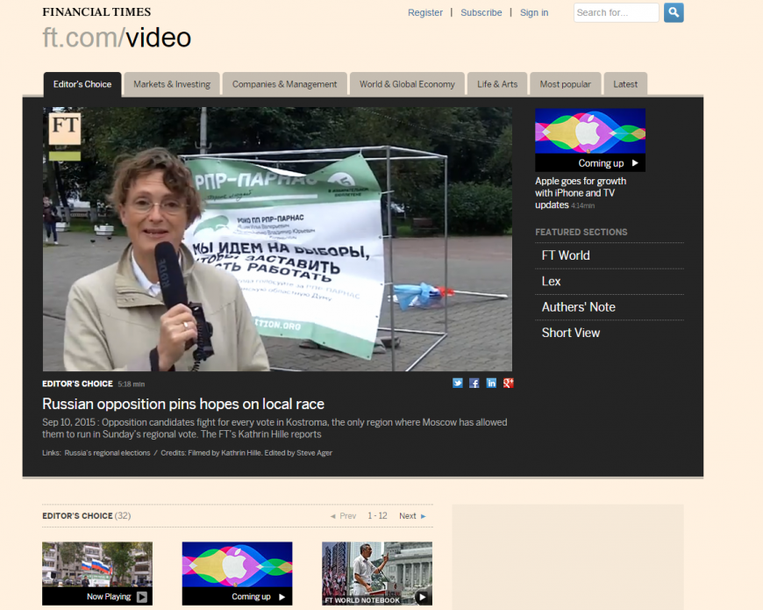
Task: Click the '5:18 min' duration label
Action: point(132,384)
